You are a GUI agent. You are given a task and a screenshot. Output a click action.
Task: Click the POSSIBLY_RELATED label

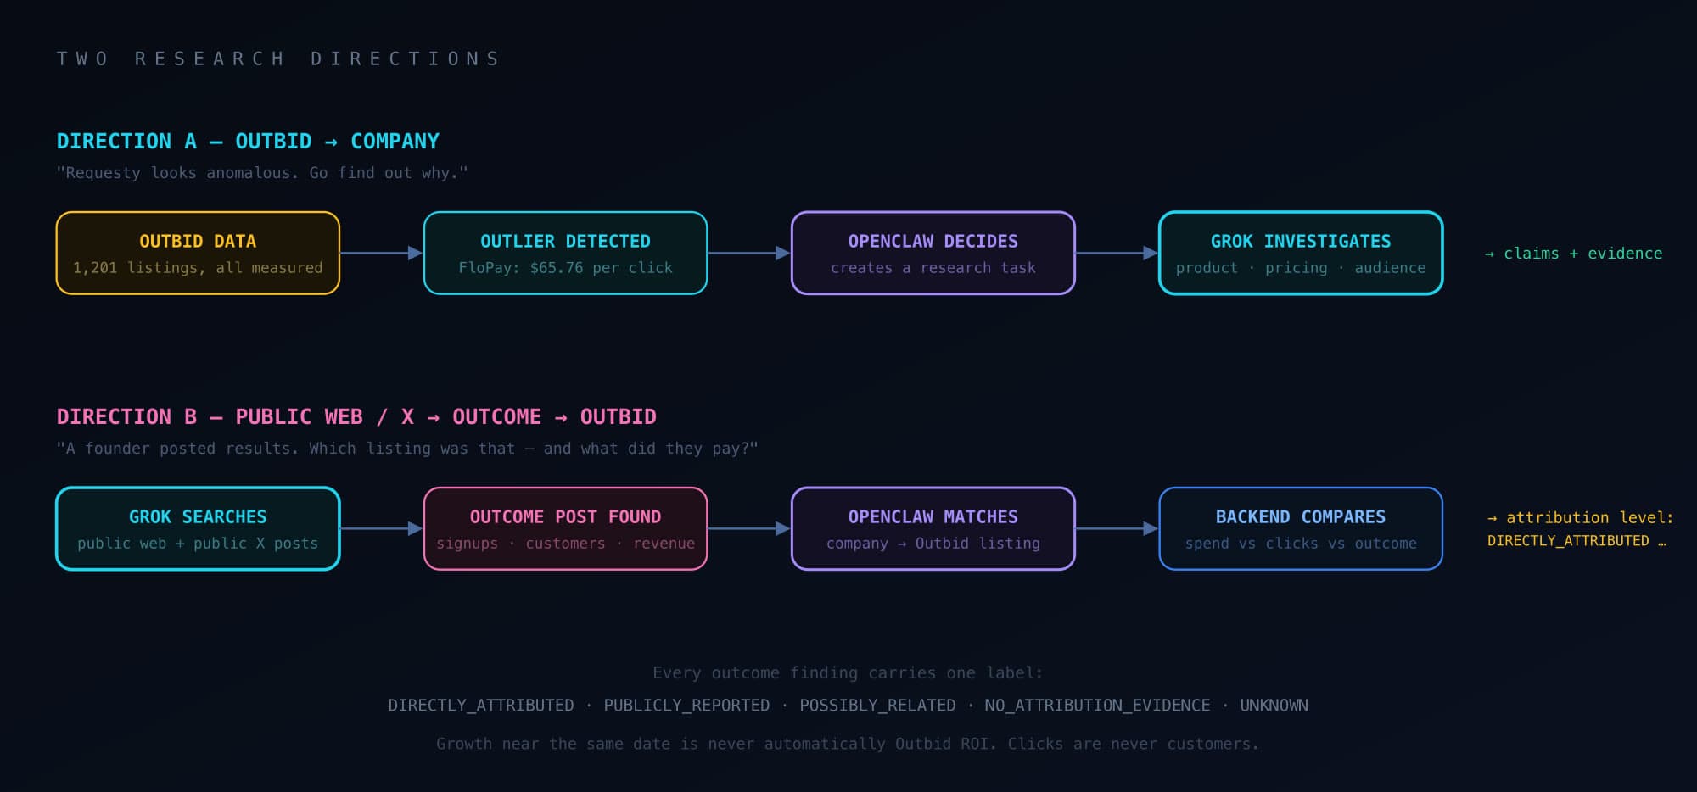877,706
